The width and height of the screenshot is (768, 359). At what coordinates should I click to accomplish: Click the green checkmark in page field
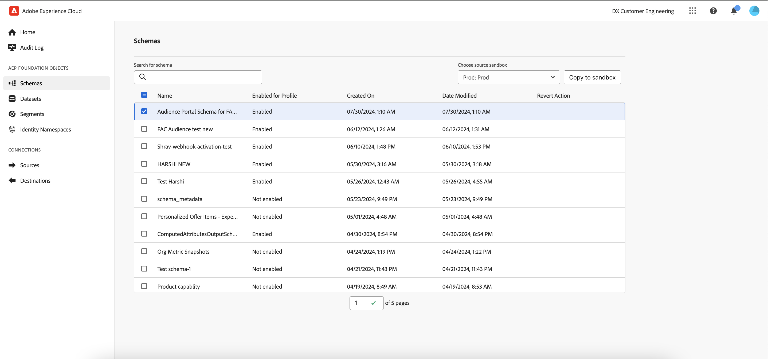click(x=373, y=303)
